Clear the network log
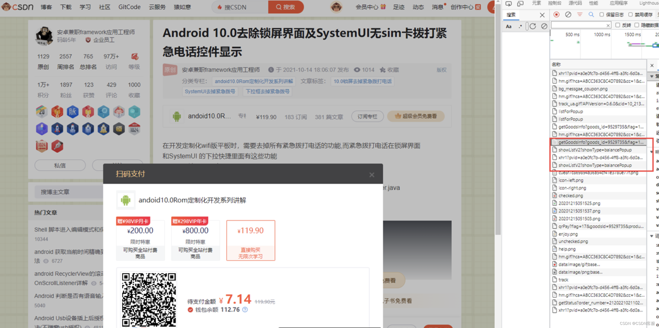Image resolution: width=659 pixels, height=328 pixels. point(568,14)
